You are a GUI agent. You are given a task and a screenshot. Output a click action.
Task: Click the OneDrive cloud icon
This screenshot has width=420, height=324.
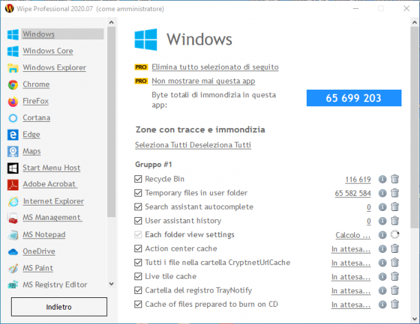pyautogui.click(x=13, y=251)
